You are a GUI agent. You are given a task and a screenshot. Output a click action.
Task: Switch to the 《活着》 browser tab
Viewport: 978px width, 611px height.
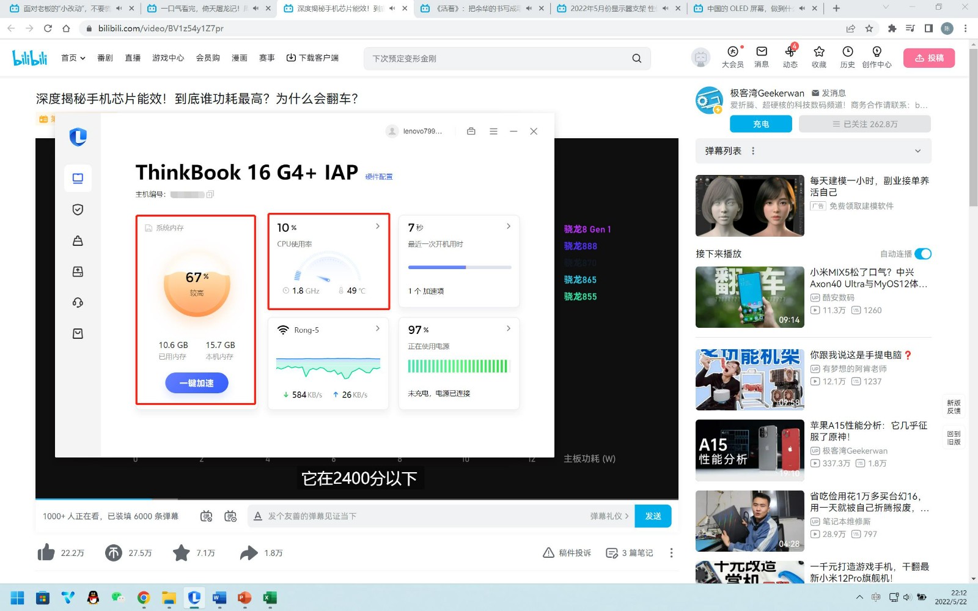[x=482, y=9]
